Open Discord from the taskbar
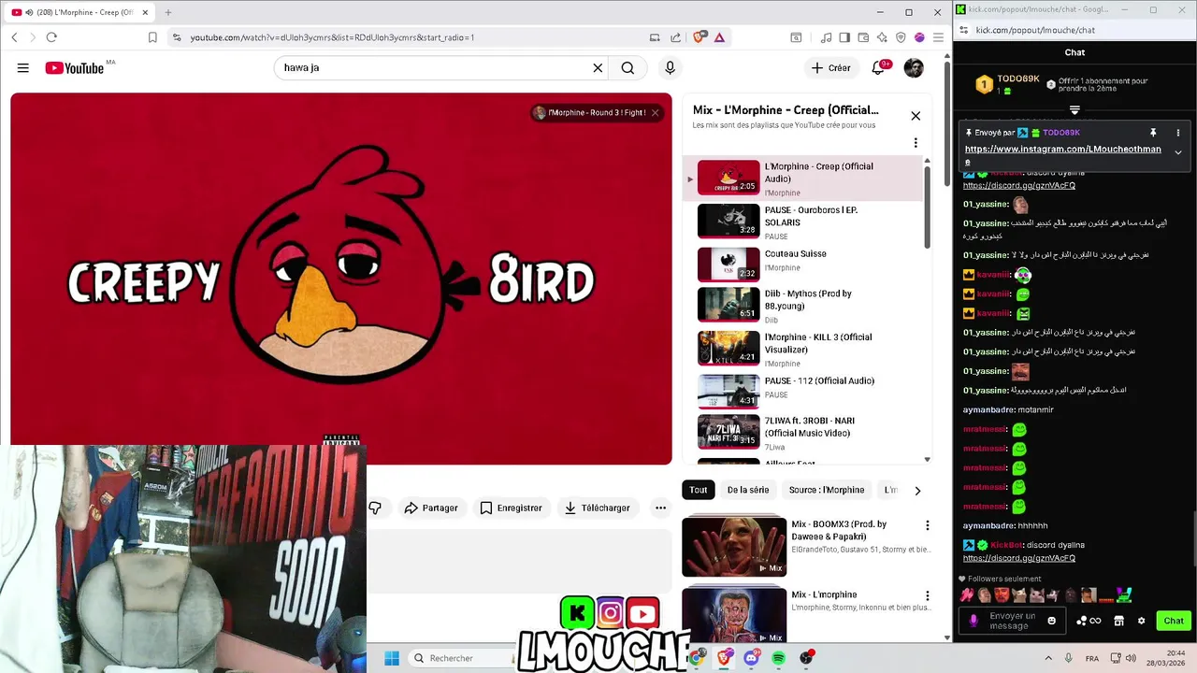Image resolution: width=1197 pixels, height=673 pixels. [x=751, y=658]
